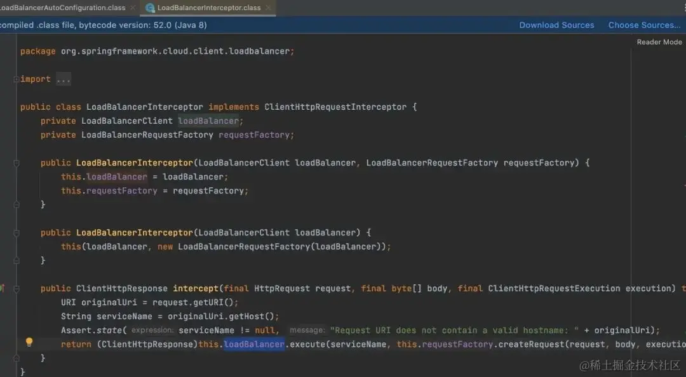
Task: Open the yellow lightbulb quick-fix menu
Action: (x=29, y=342)
